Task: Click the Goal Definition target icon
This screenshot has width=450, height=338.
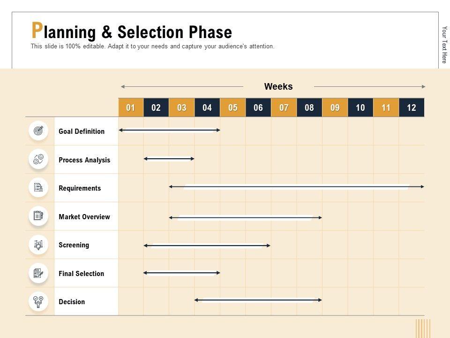Action: pyautogui.click(x=38, y=131)
